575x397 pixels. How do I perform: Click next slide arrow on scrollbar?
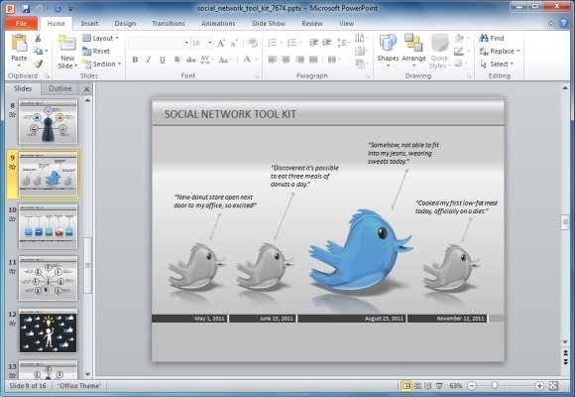pyautogui.click(x=565, y=361)
